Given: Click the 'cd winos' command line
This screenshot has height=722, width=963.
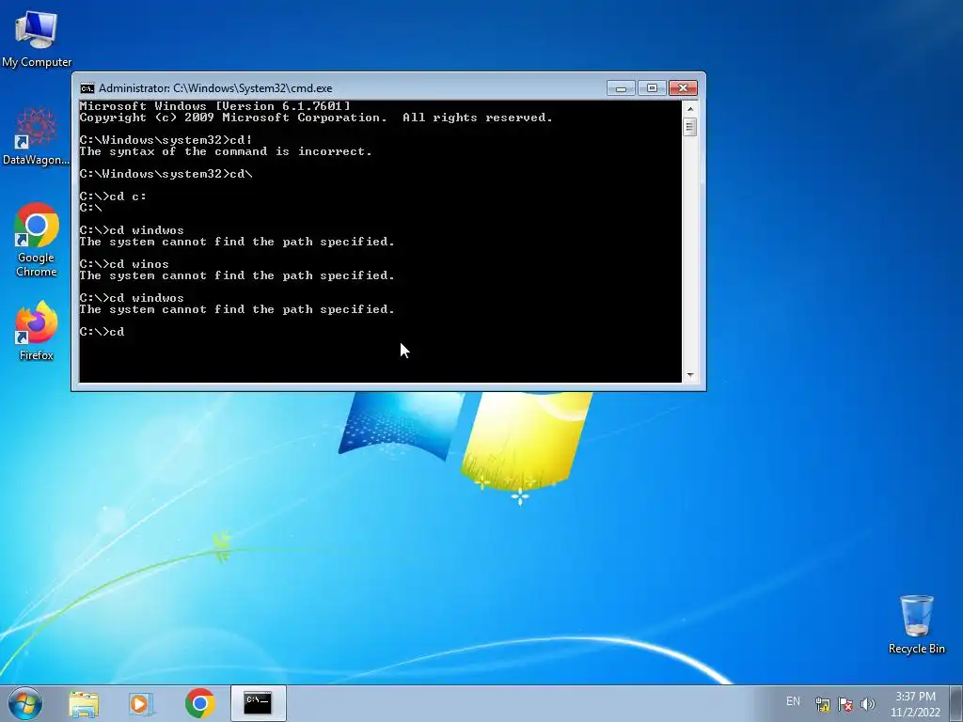Looking at the screenshot, I should coord(124,264).
